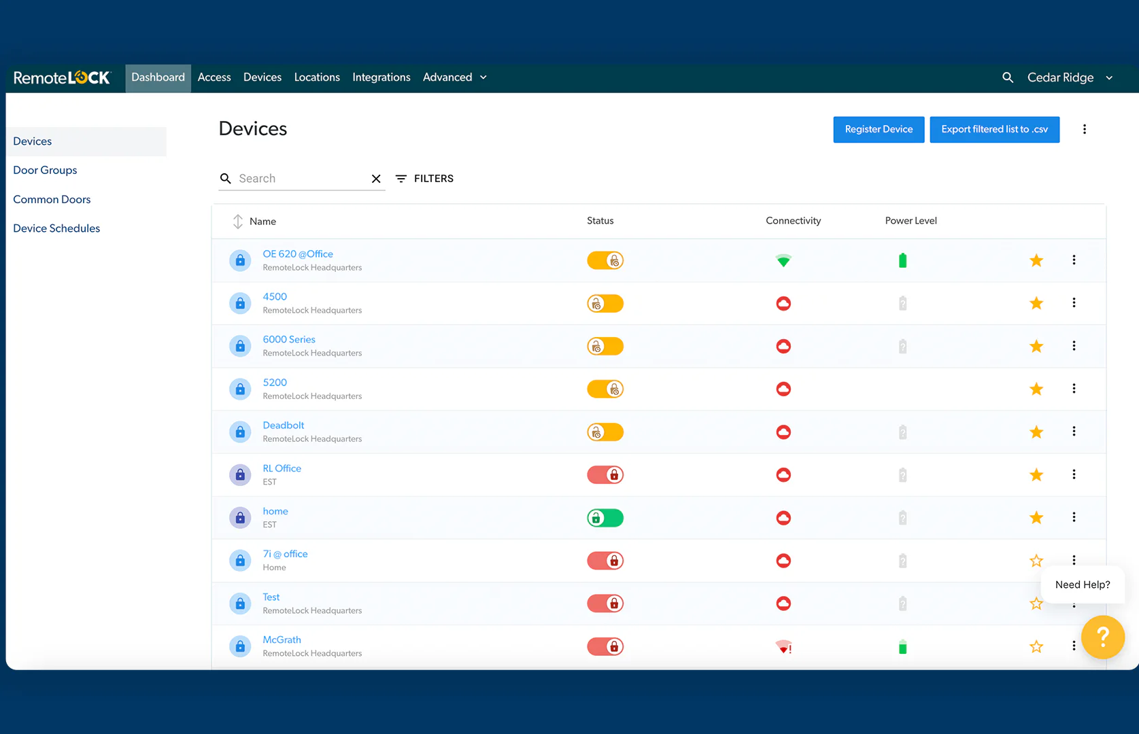Favorite the McGrath device star
The width and height of the screenshot is (1139, 734).
1036,646
